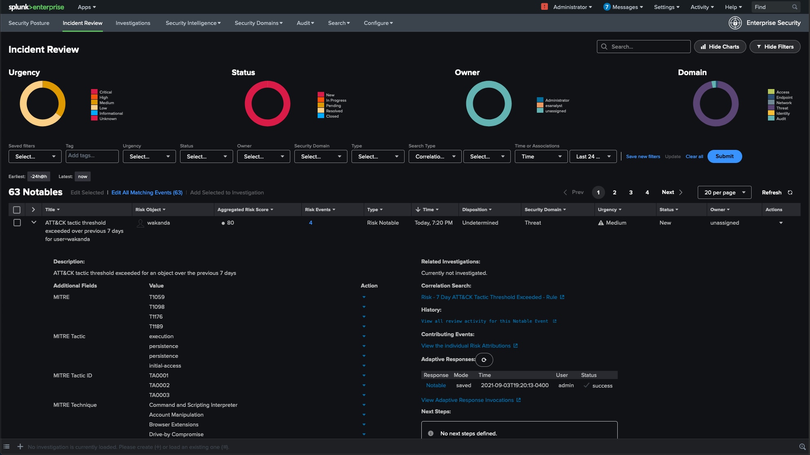The image size is (810, 455).
Task: Click the external link icon after review activity
Action: (554, 321)
